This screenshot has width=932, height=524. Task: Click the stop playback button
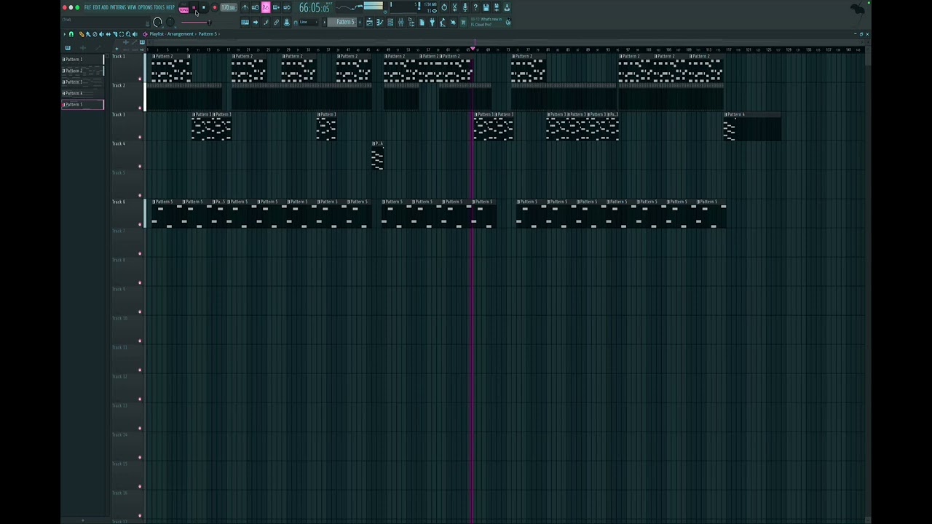204,7
